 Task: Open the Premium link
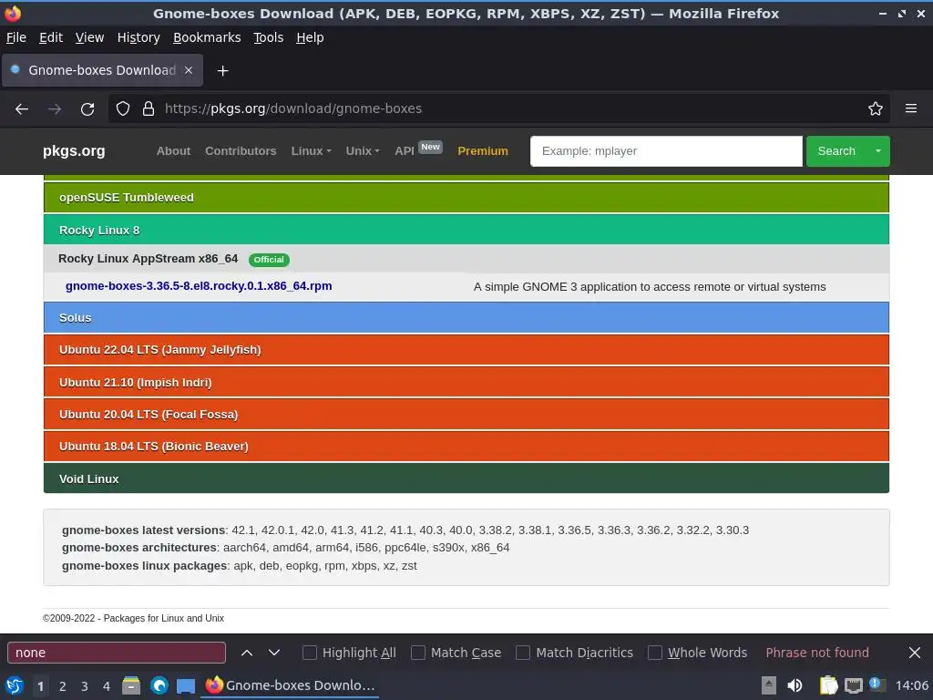[483, 151]
